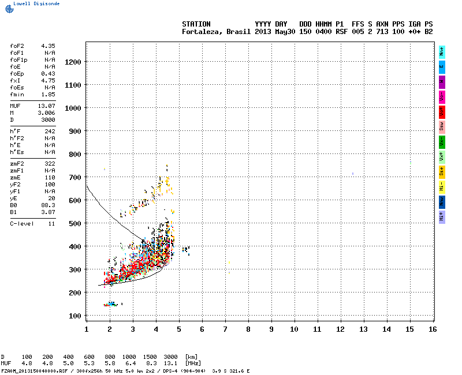Viewport: 462px width, 375px height.
Task: Click the 1200 km height axis label
Action: (x=73, y=62)
